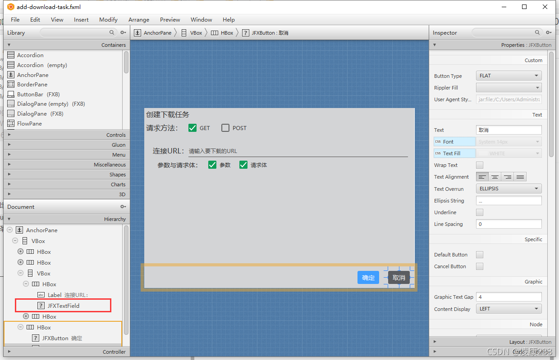
Task: Click the DialogPane (empty) icon
Action: pyautogui.click(x=11, y=103)
